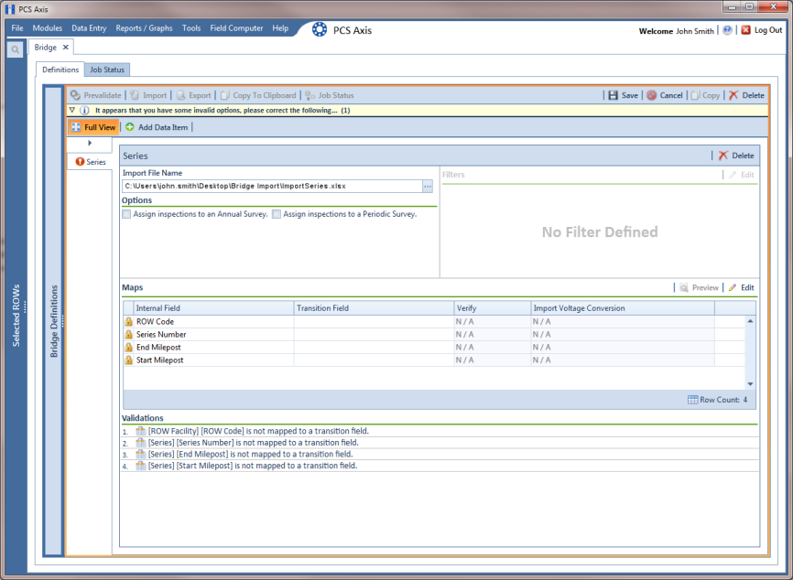This screenshot has height=580, width=793.
Task: Expand the data item list arrow above Series
Action: [x=90, y=144]
